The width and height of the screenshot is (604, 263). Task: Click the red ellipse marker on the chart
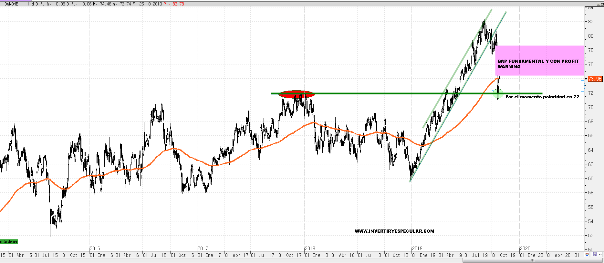tap(296, 94)
